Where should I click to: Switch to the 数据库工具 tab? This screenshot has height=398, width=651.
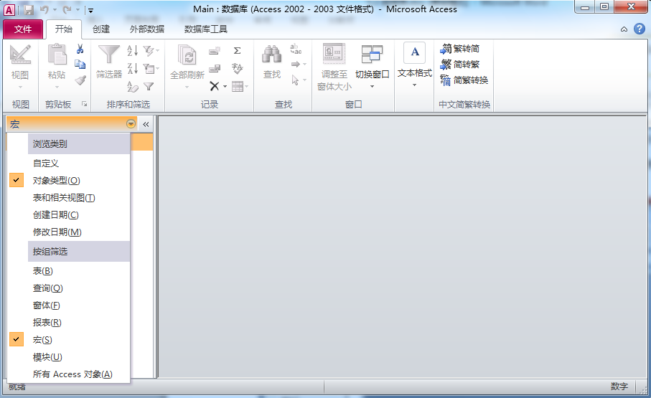click(x=206, y=29)
